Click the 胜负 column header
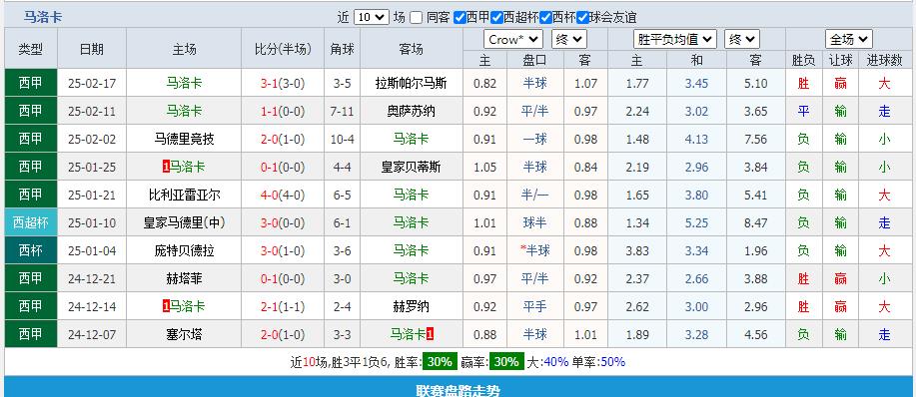 click(x=804, y=60)
